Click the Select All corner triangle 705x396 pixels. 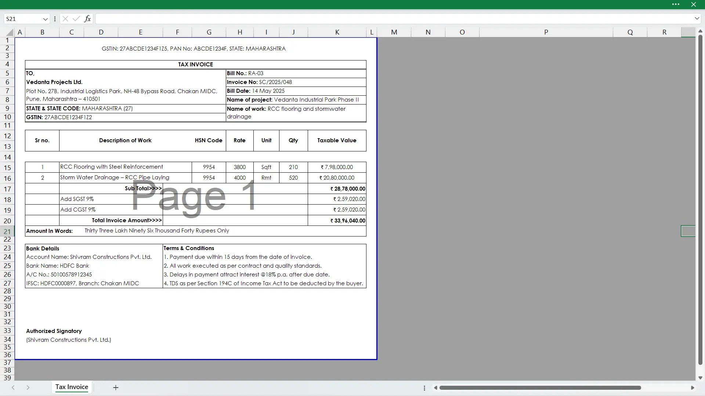tap(10, 33)
